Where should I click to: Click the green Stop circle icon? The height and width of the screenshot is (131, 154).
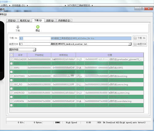tap(38, 27)
